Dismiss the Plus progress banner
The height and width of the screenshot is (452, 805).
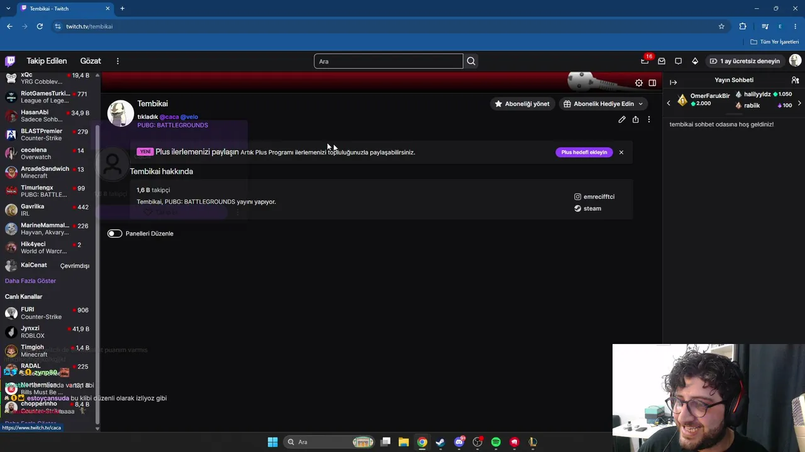pyautogui.click(x=621, y=152)
